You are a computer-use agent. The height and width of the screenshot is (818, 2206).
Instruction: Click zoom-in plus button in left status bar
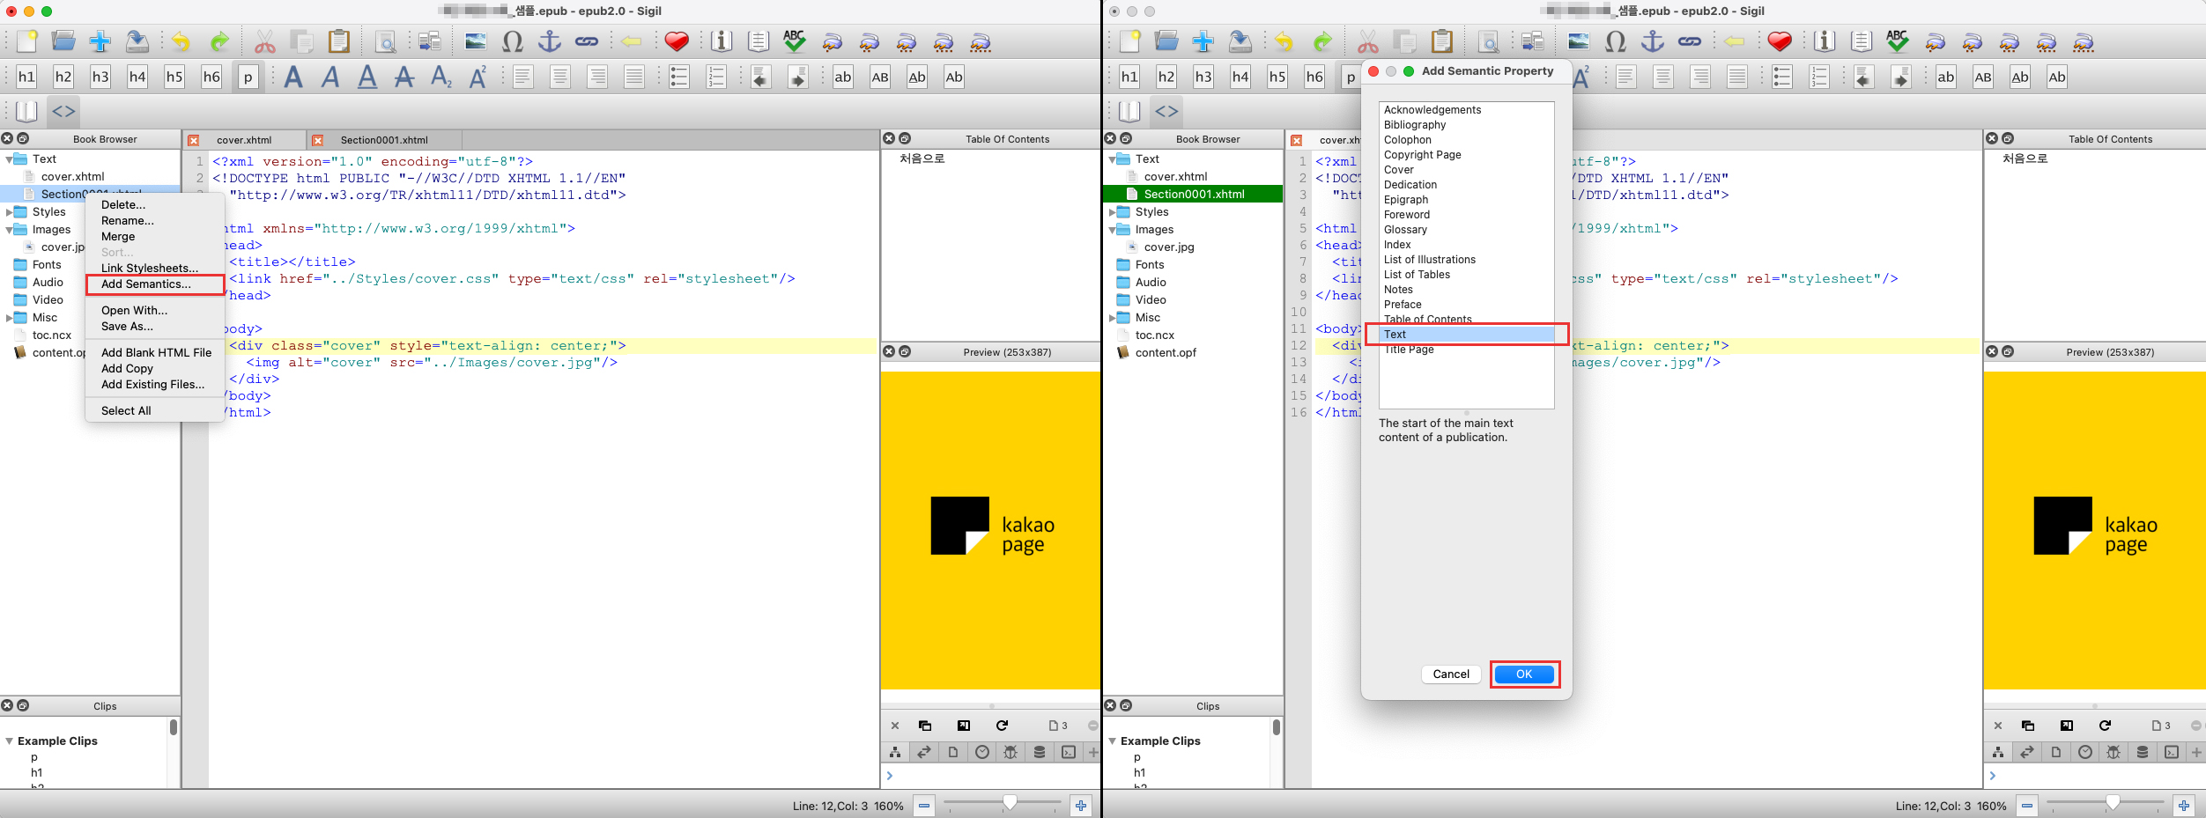pos(1081,806)
